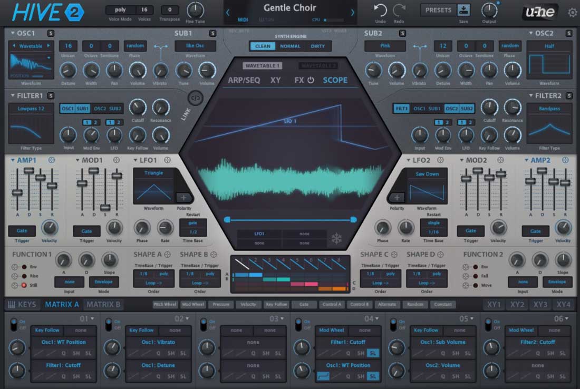Solo OSC1 with its S button
The image size is (580, 389).
pyautogui.click(x=51, y=33)
